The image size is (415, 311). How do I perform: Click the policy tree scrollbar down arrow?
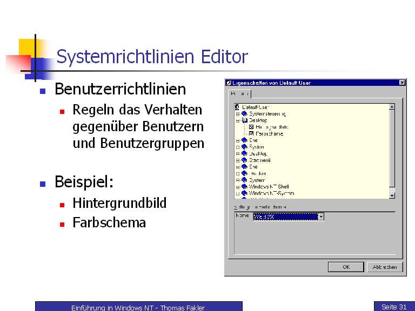[x=392, y=195]
